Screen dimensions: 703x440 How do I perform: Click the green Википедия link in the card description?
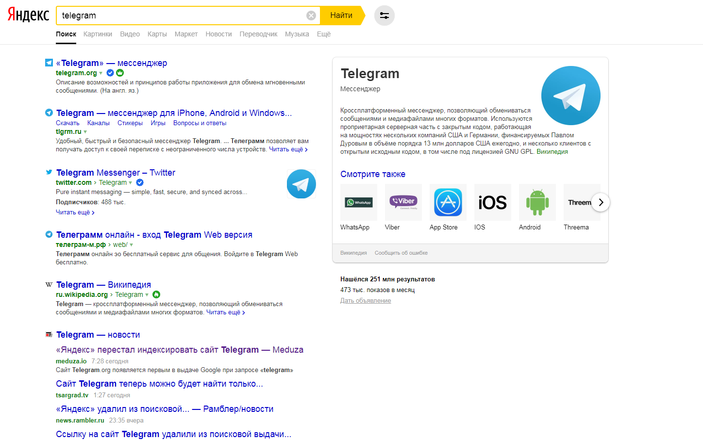552,152
